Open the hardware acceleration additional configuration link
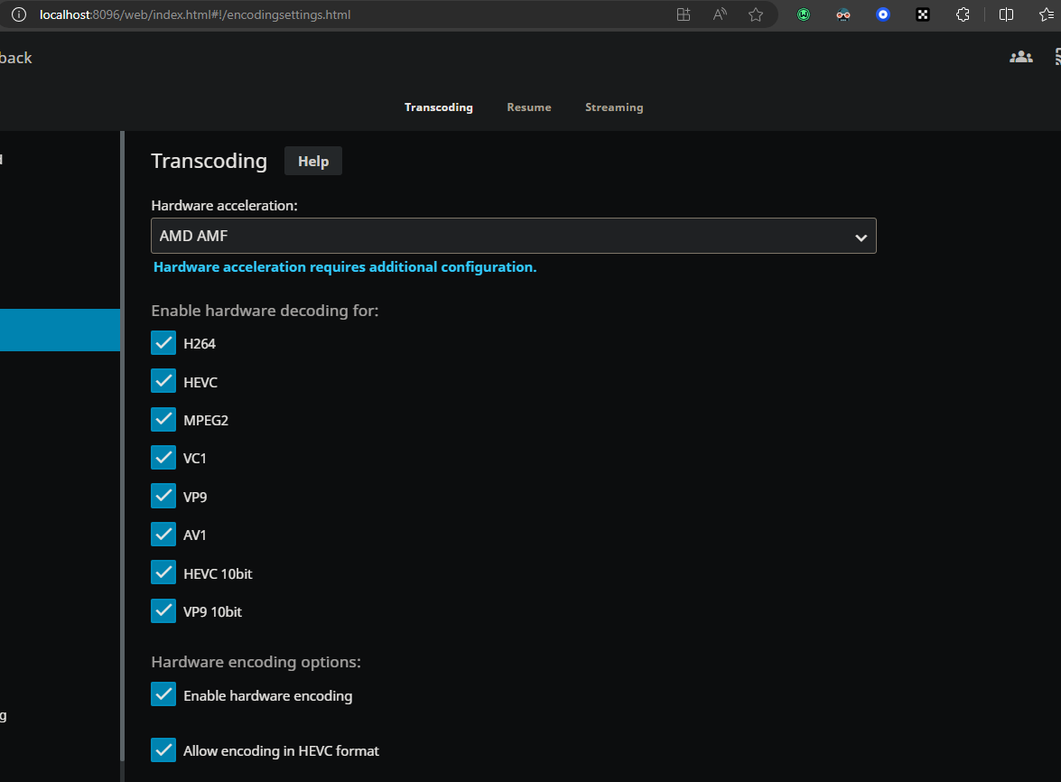The width and height of the screenshot is (1061, 782). pyautogui.click(x=345, y=267)
